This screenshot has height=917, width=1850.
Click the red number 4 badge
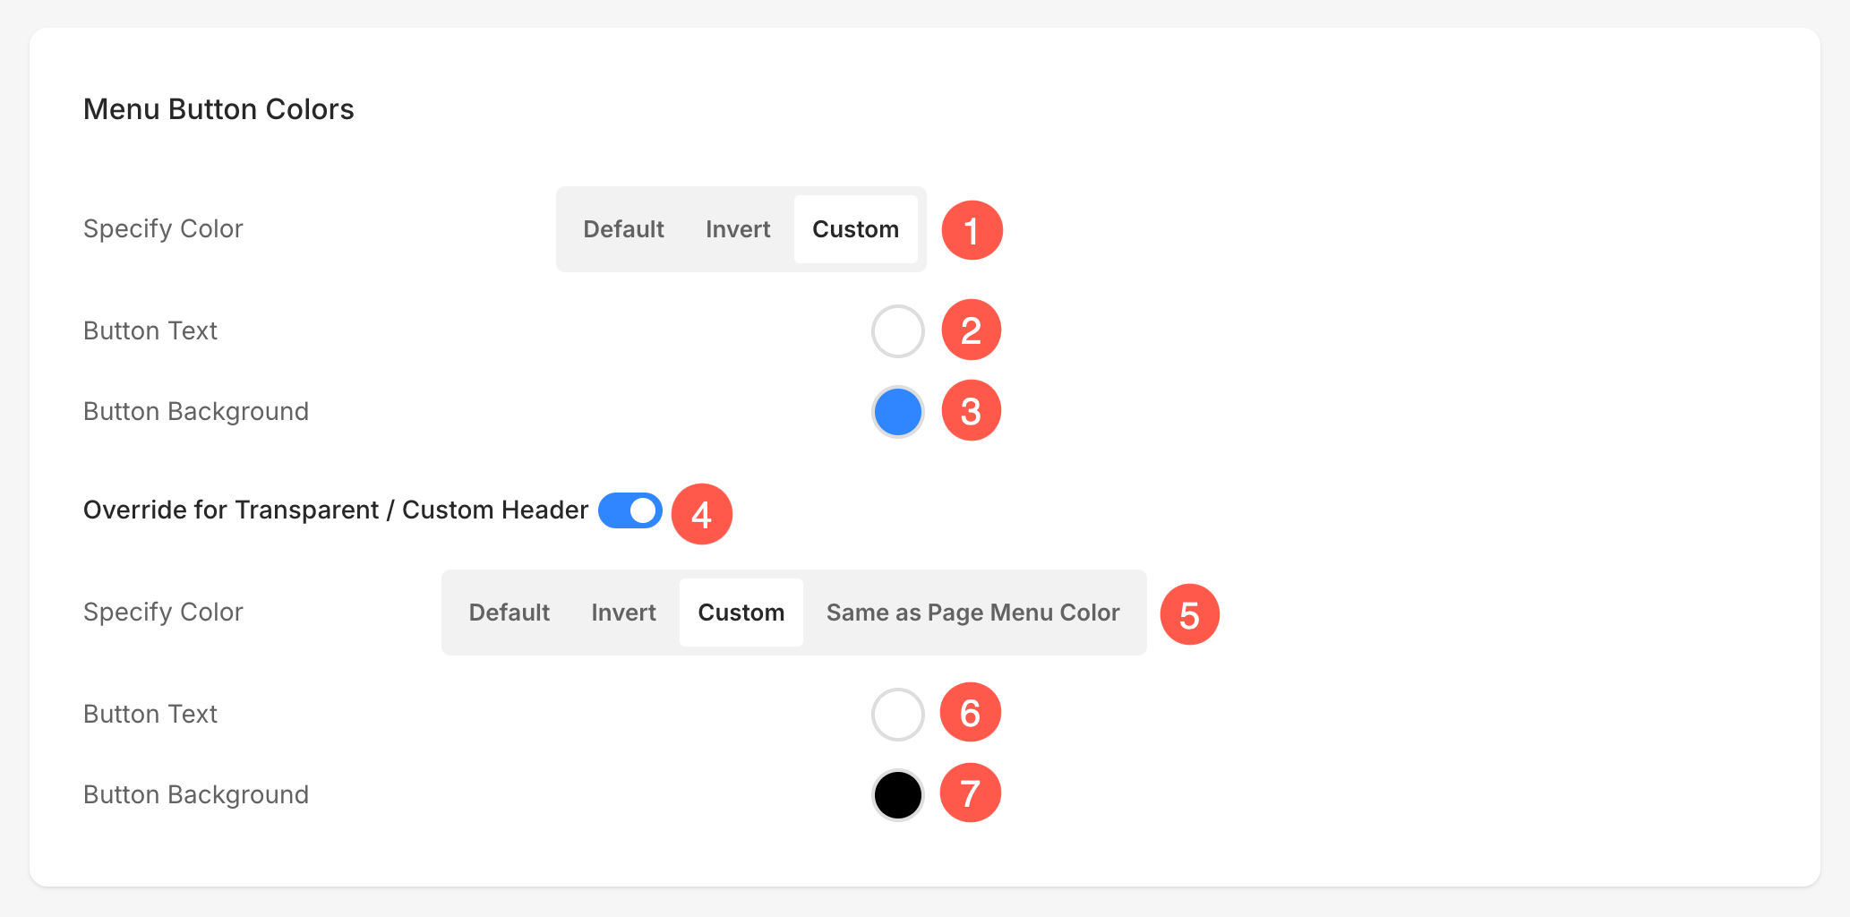[701, 514]
